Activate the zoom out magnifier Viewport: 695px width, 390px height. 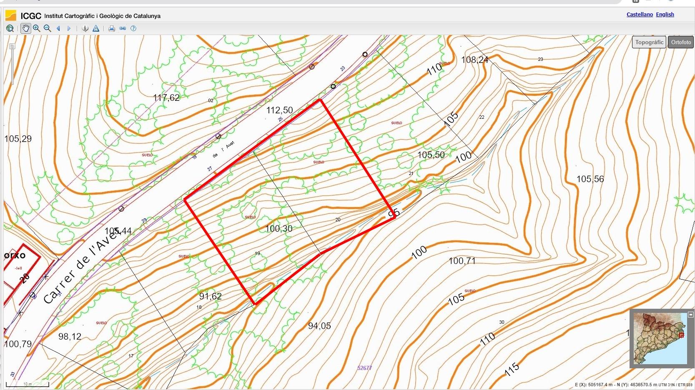coord(47,28)
